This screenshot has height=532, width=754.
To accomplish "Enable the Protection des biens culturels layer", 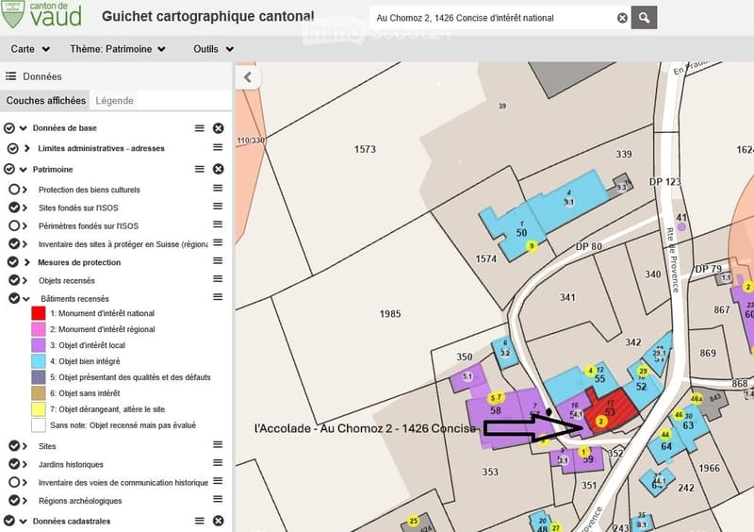I will (14, 190).
